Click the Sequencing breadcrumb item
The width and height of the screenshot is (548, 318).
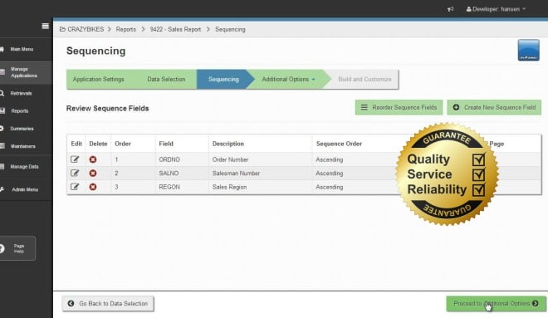point(230,29)
